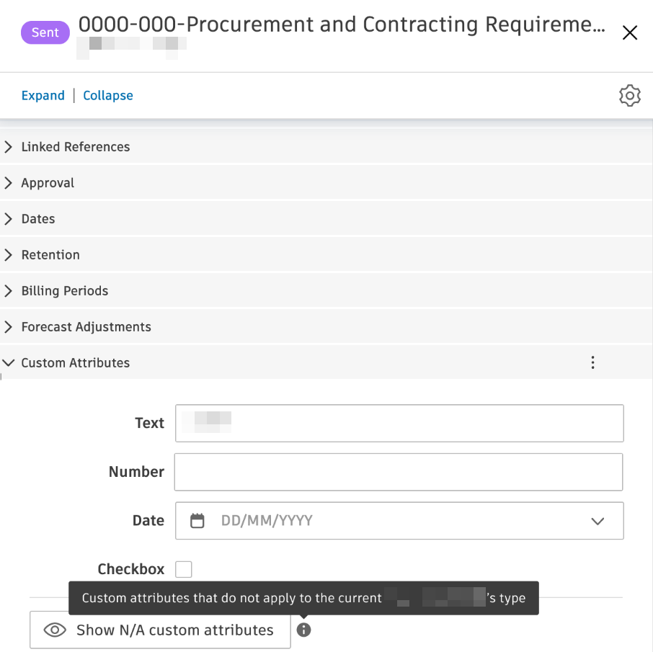Click the calendar icon in Date field
This screenshot has width=653, height=652.
click(x=197, y=520)
